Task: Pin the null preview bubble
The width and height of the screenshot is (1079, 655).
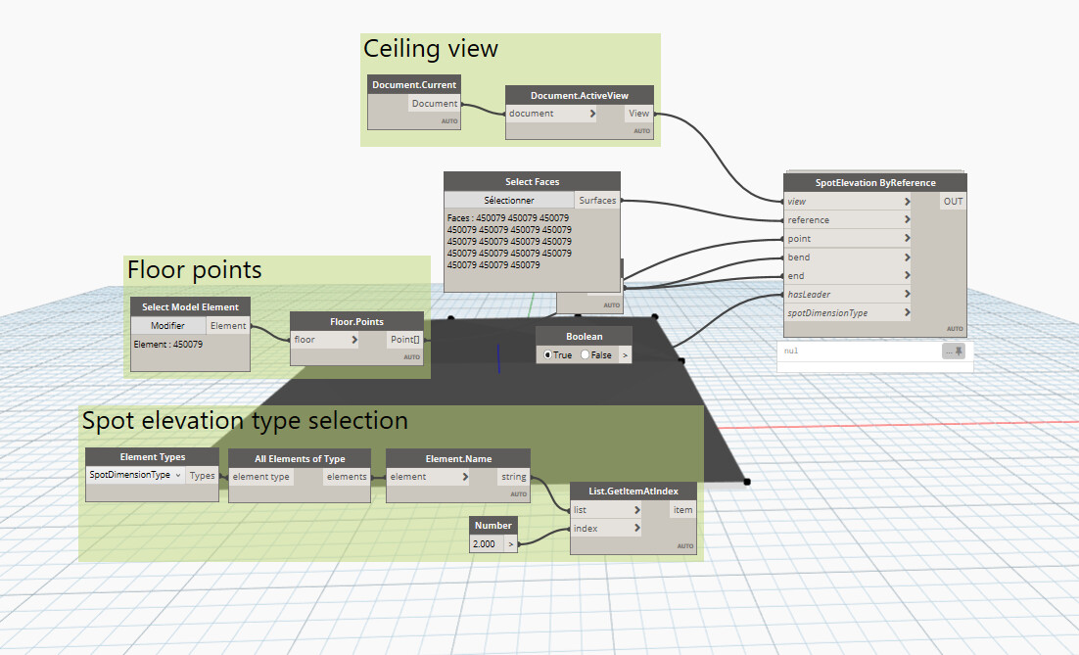Action: pos(958,351)
